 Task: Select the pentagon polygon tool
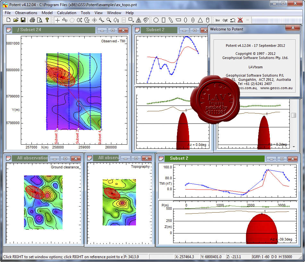tap(72, 20)
